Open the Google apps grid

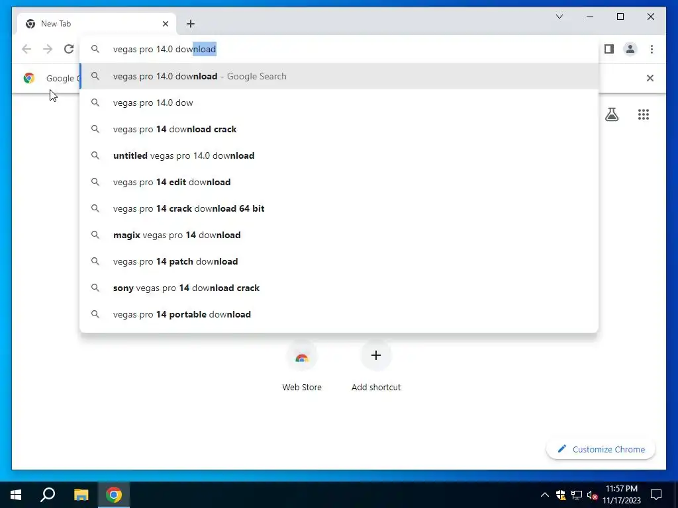click(644, 114)
